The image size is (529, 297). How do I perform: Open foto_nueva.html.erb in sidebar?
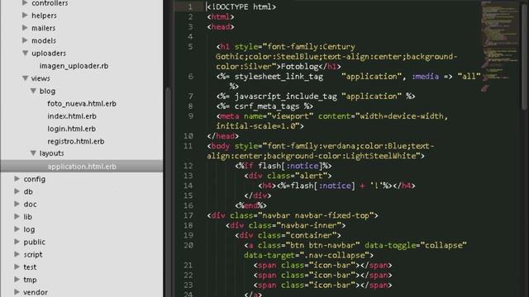pyautogui.click(x=82, y=104)
